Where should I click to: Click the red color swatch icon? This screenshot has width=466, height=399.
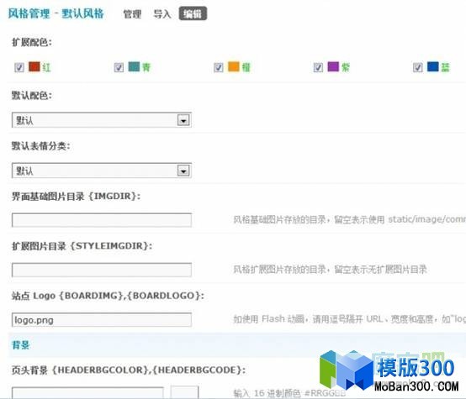[x=34, y=66]
